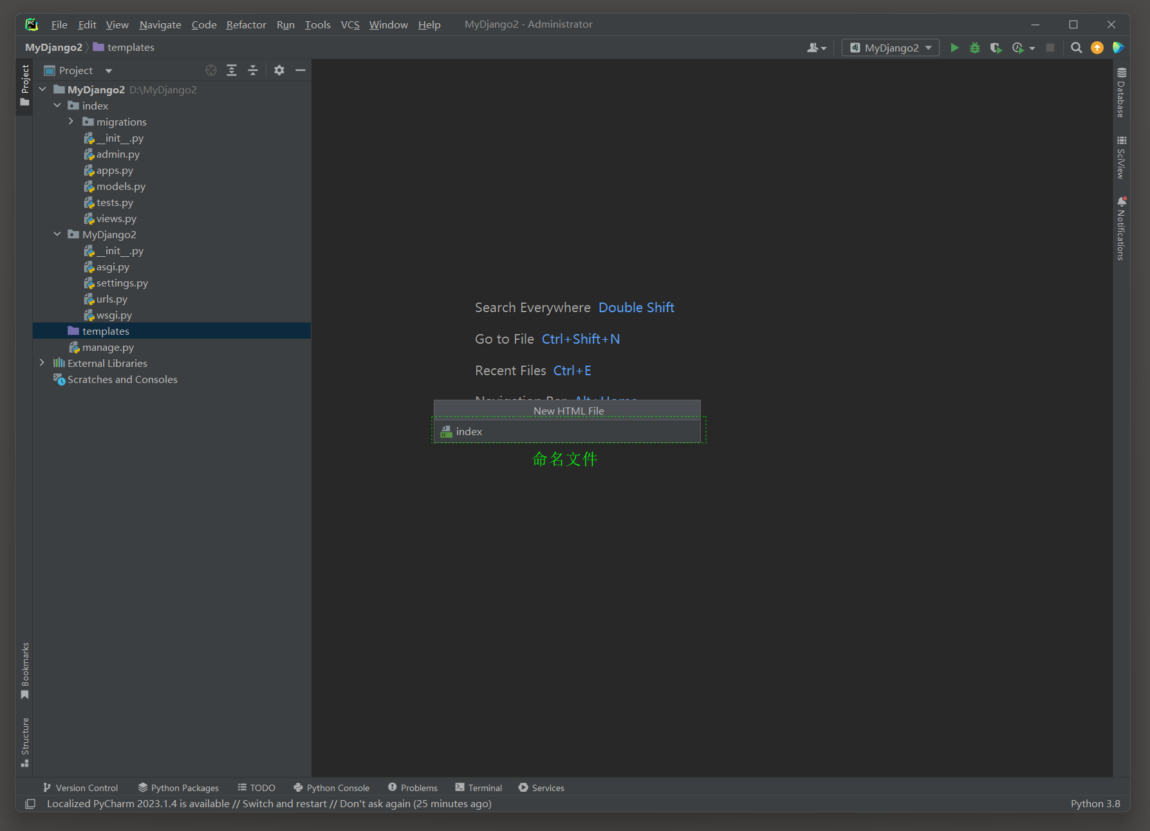Collapse the index folder
Image resolution: width=1150 pixels, height=831 pixels.
[x=57, y=106]
